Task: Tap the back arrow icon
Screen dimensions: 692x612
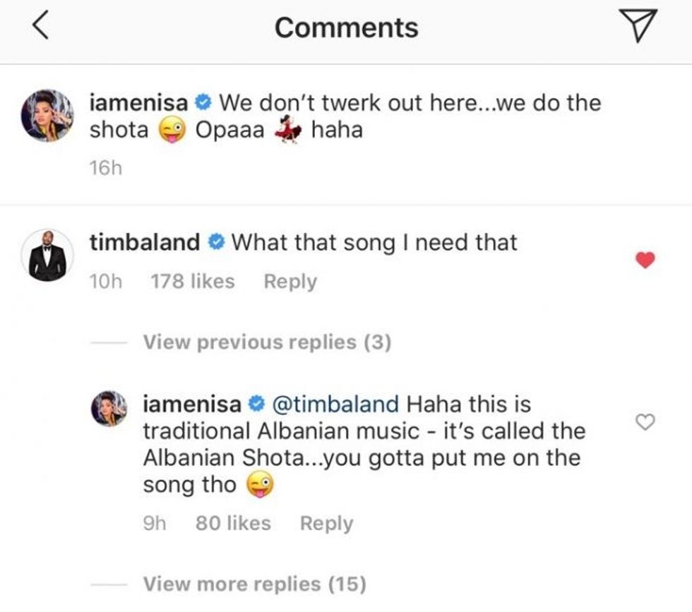Action: (x=41, y=29)
